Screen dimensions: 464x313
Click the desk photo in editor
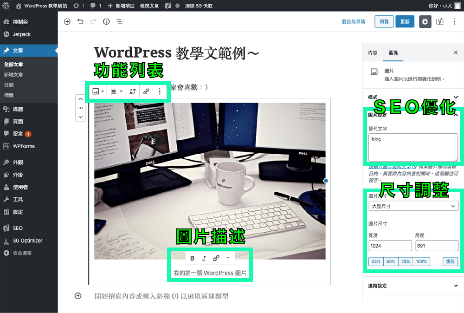click(x=210, y=181)
